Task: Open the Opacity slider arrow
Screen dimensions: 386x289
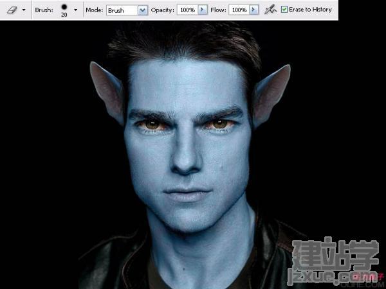Action: click(203, 10)
